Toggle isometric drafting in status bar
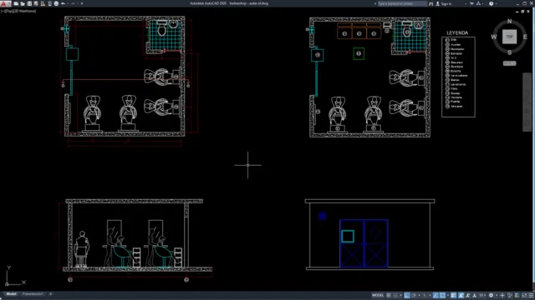535x300 pixels. tap(425, 296)
